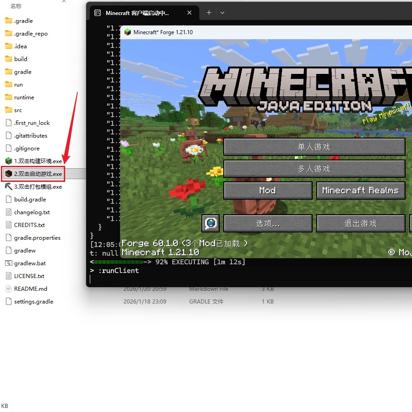Open Minecraft language globe button
Viewport: 412px width, 412px height.
[x=211, y=223]
